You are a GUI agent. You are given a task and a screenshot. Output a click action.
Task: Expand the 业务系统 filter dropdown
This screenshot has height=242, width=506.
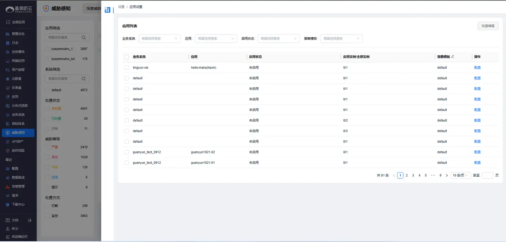pos(160,39)
